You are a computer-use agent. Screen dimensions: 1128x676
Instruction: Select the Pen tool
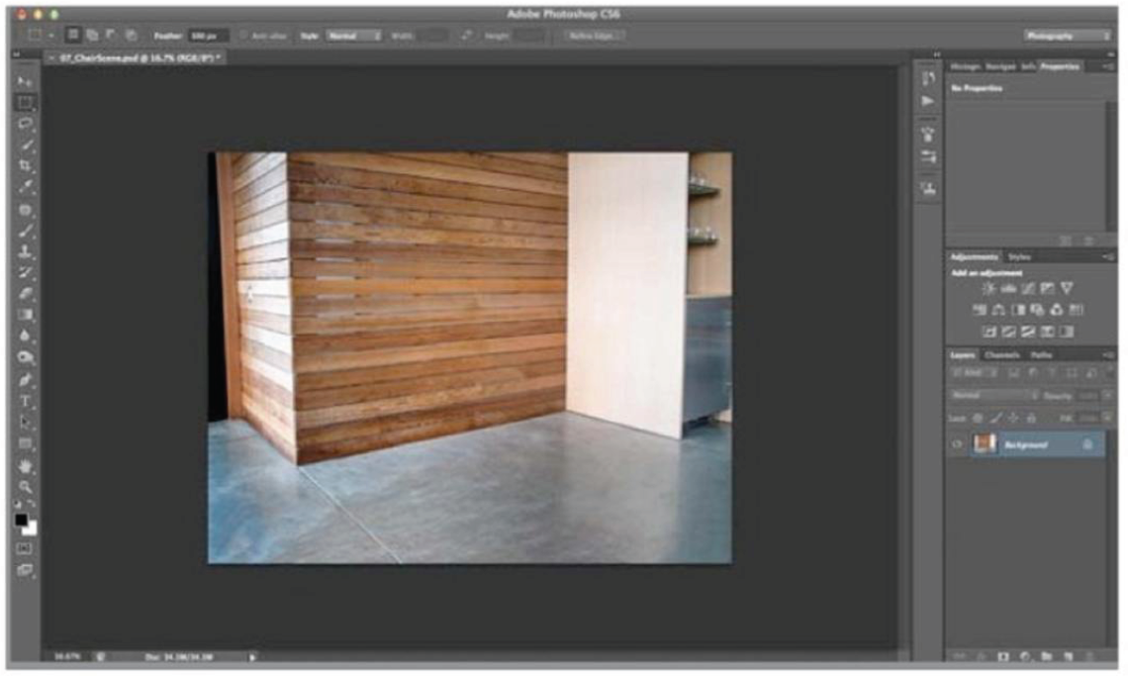coord(25,380)
